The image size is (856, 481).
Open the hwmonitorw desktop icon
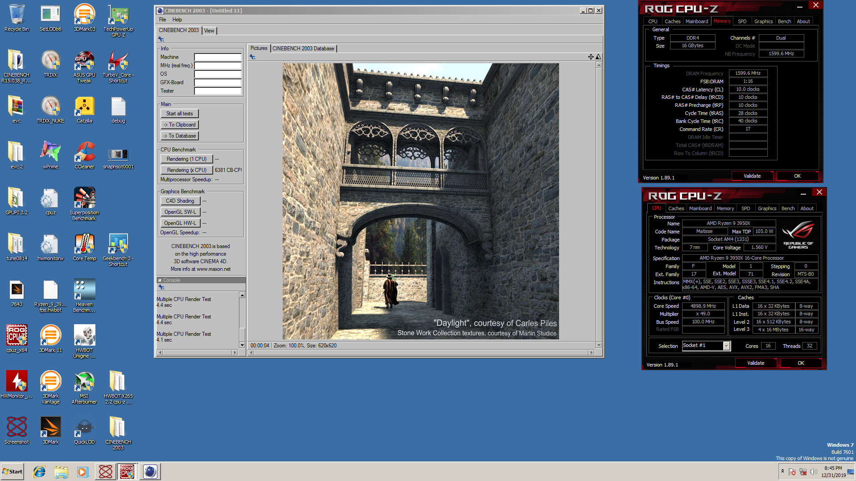(50, 247)
